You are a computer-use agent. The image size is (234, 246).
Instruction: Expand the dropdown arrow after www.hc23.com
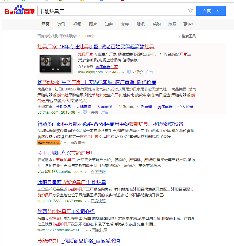pyautogui.click(x=87, y=231)
